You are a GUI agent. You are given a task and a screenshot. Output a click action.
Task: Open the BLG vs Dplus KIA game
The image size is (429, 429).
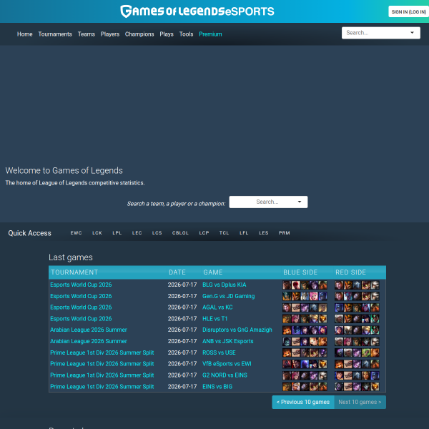point(225,285)
